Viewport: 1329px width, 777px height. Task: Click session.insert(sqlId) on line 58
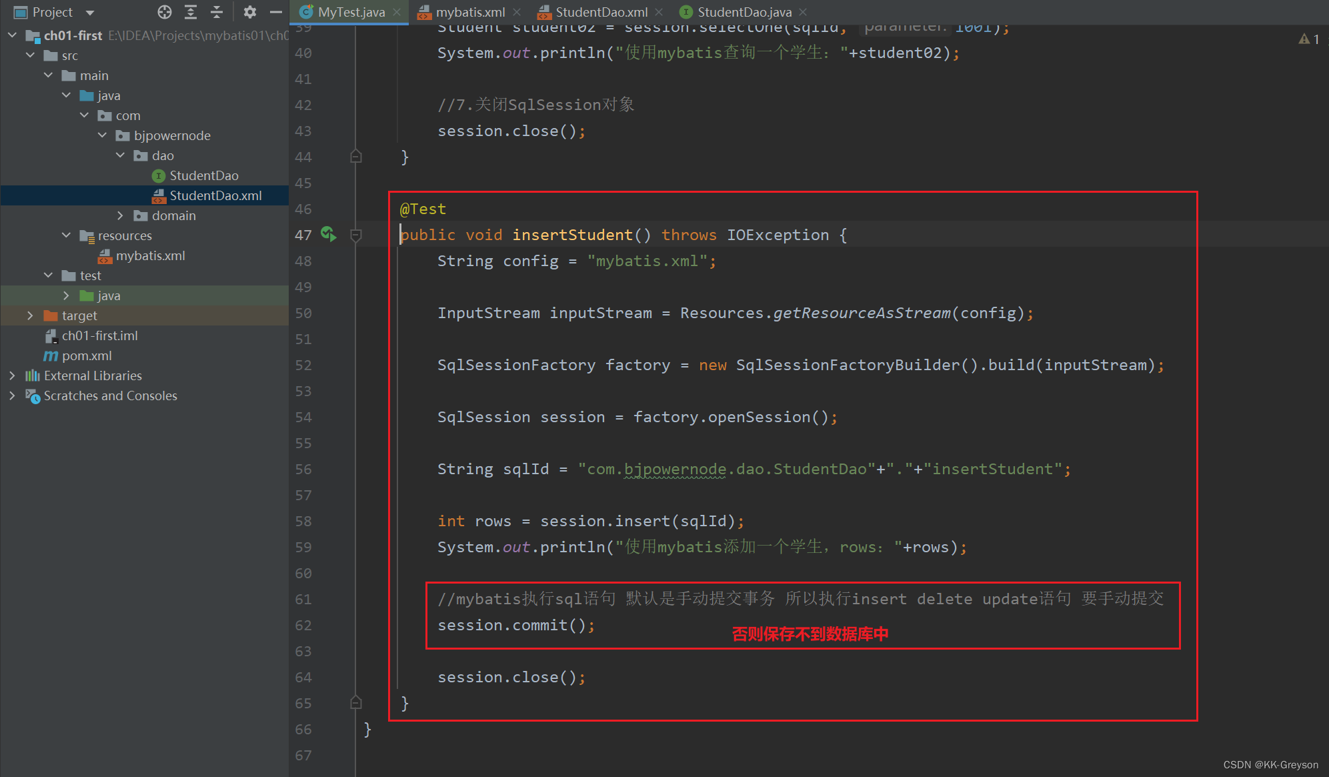[637, 521]
